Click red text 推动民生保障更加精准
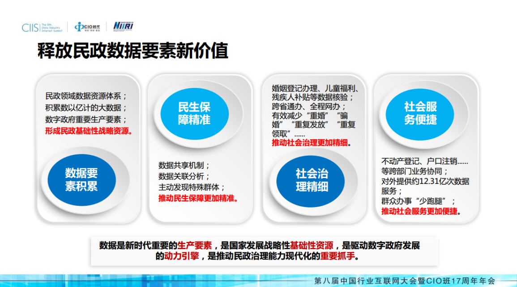Screen dimensions: 517x287 [197, 198]
